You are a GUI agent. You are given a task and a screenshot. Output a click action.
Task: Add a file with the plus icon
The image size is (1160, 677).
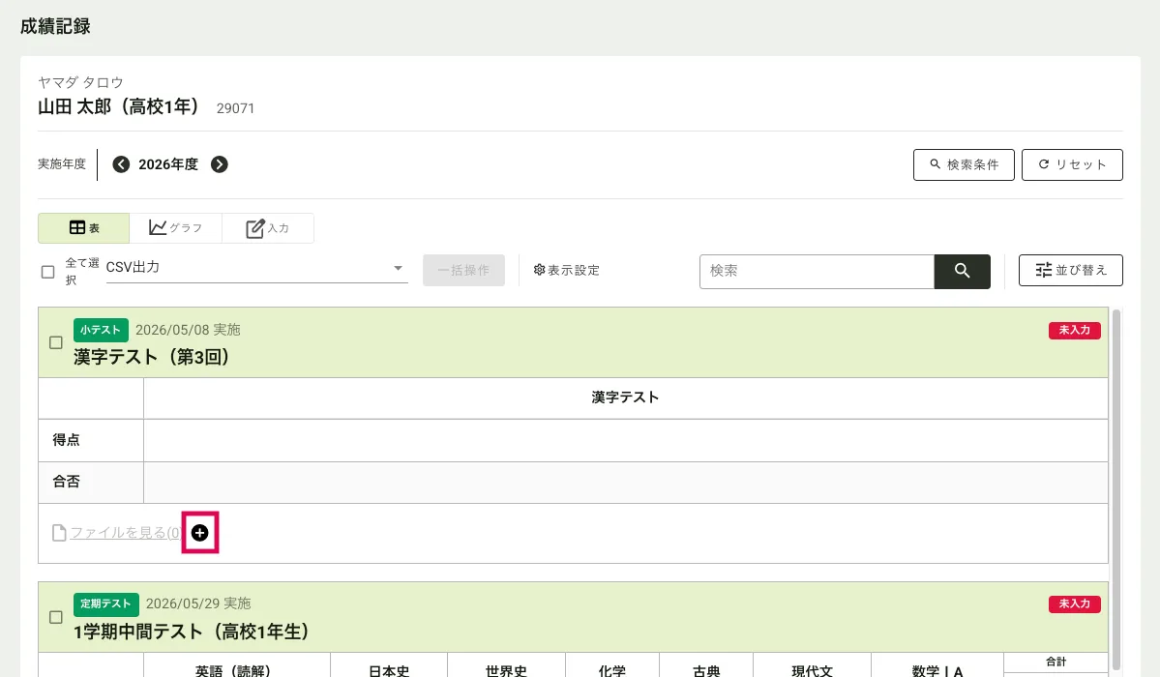(199, 533)
